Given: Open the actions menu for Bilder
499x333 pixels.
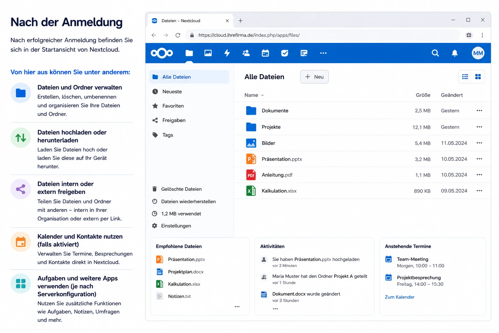Looking at the screenshot, I should 479,143.
